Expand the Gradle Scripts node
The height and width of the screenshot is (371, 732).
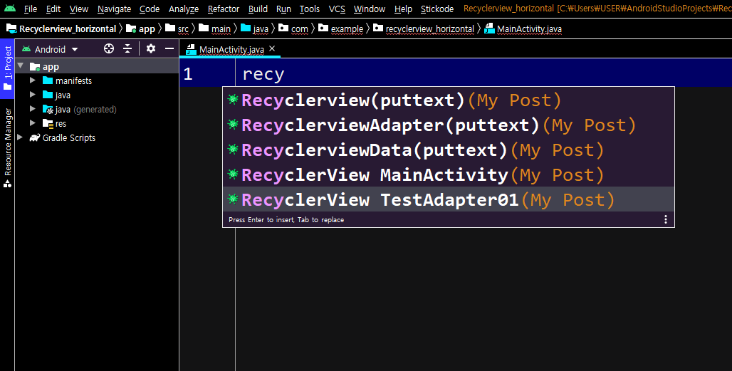click(x=20, y=137)
